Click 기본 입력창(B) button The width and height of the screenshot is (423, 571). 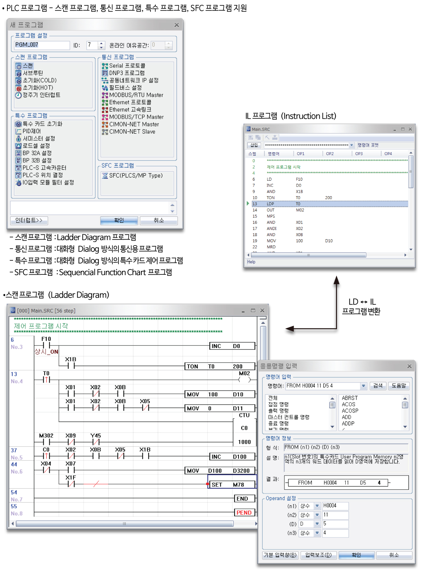click(281, 555)
